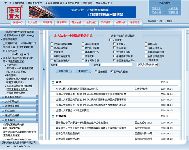The image size is (189, 150).
Task: Open 公司介绍 link
Action: tap(156, 8)
